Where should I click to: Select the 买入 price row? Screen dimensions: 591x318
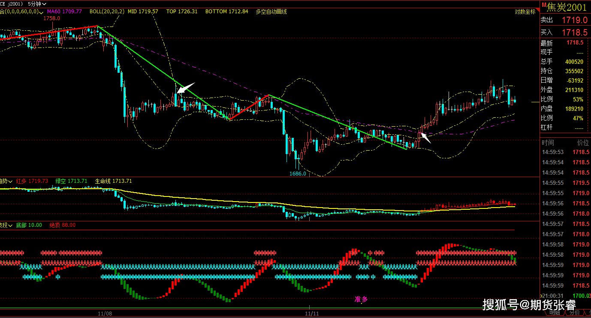point(564,32)
